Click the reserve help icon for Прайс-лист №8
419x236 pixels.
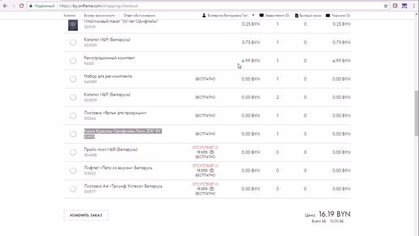(x=211, y=152)
